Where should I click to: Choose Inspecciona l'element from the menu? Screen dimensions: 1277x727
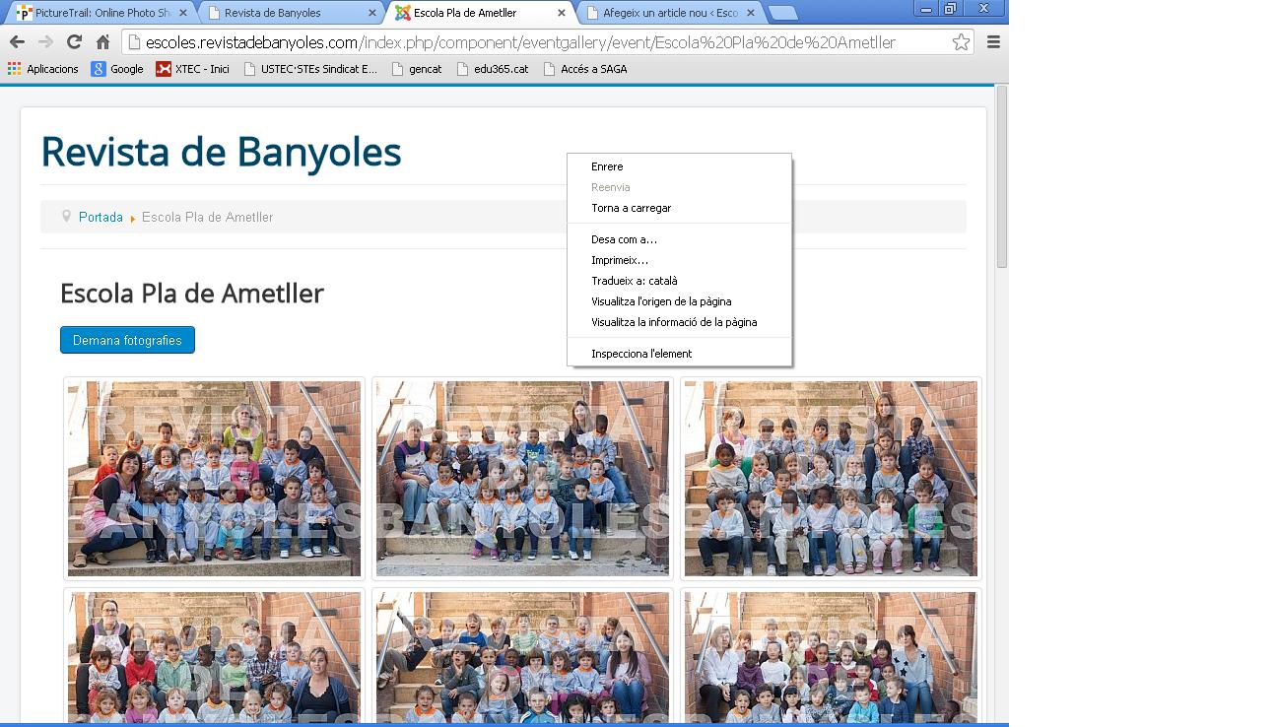pyautogui.click(x=641, y=354)
